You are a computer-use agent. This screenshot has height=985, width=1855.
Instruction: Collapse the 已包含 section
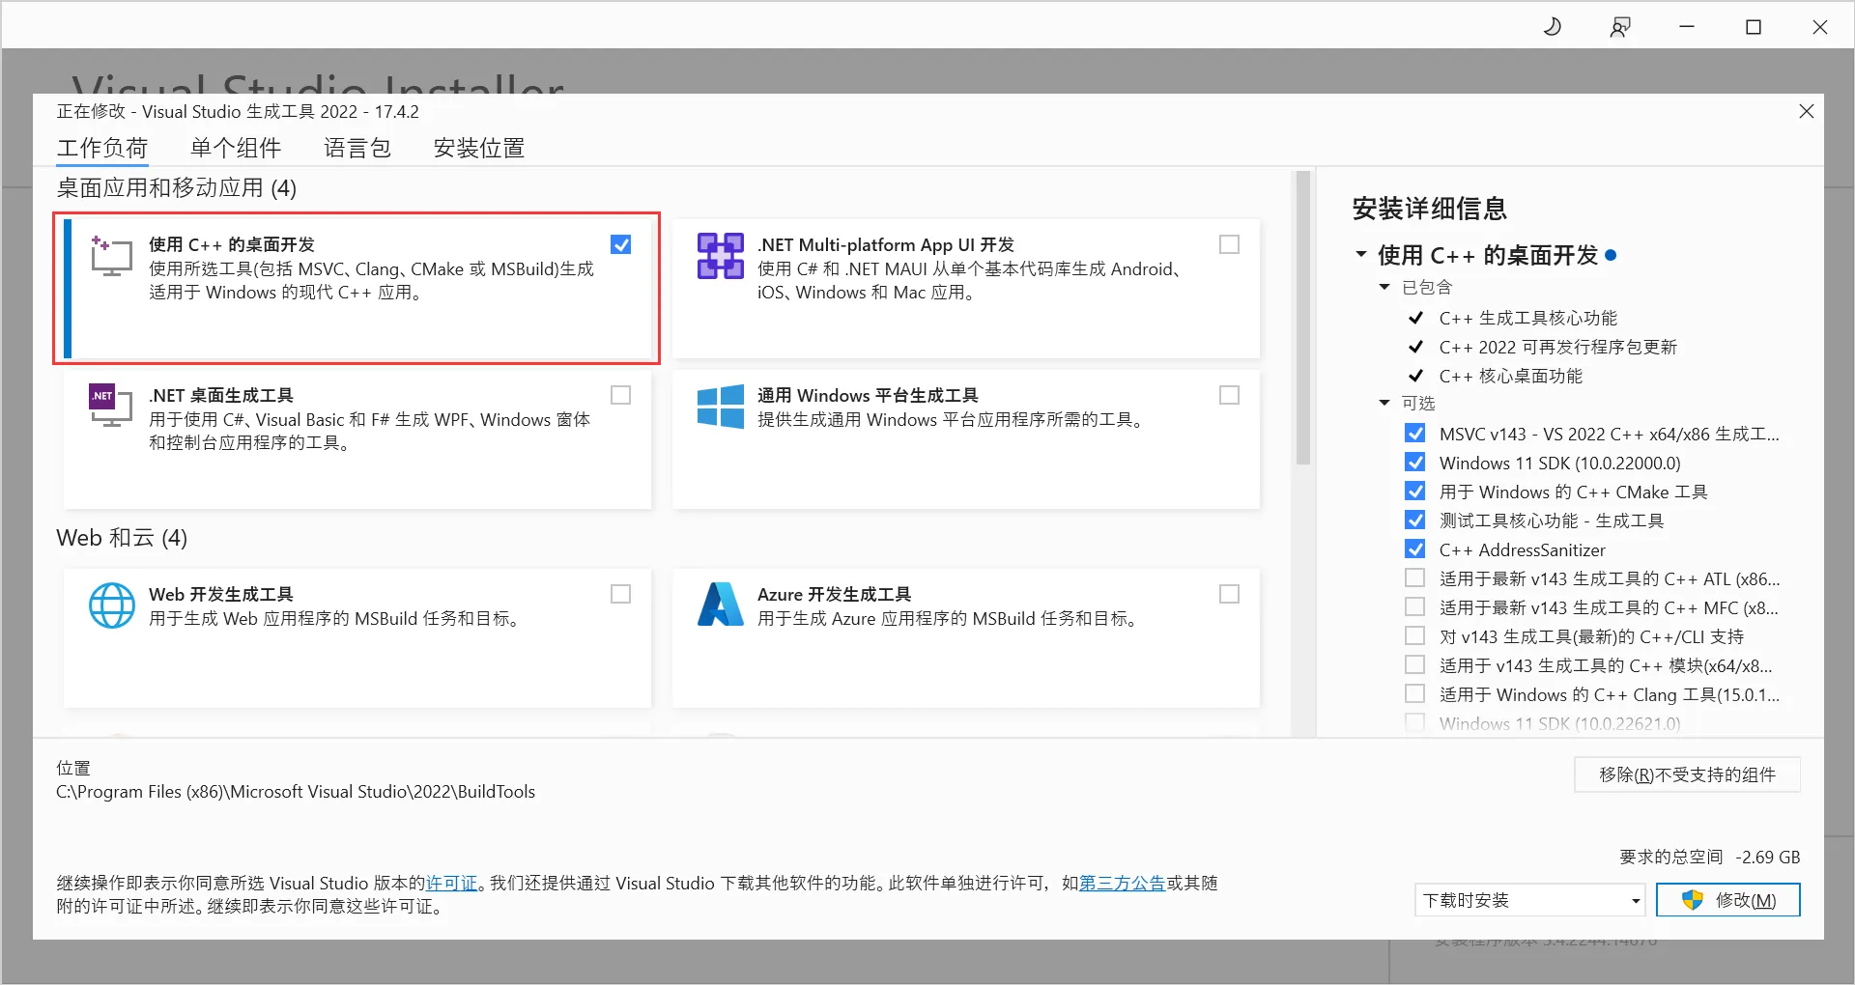pyautogui.click(x=1384, y=286)
